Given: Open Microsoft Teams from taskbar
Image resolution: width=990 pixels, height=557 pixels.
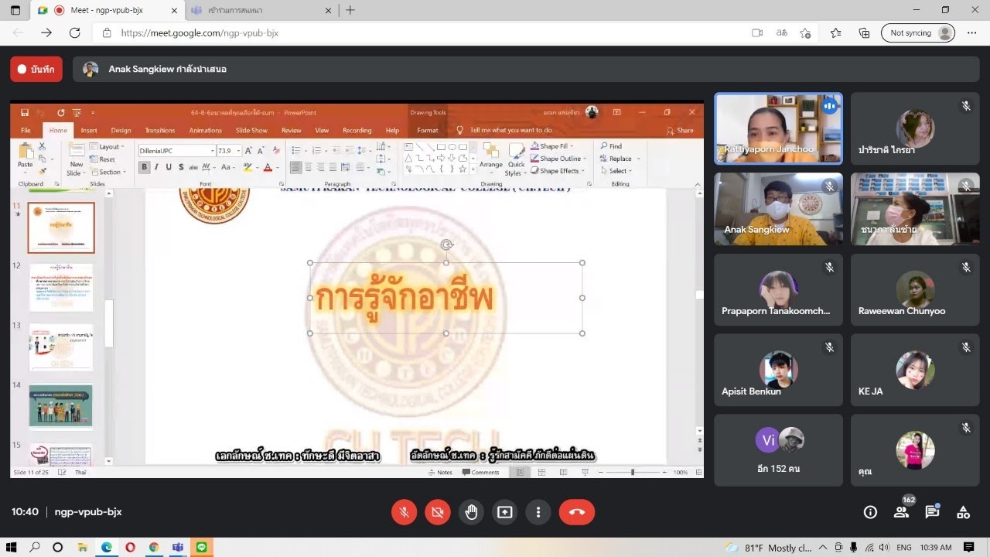Looking at the screenshot, I should (178, 547).
